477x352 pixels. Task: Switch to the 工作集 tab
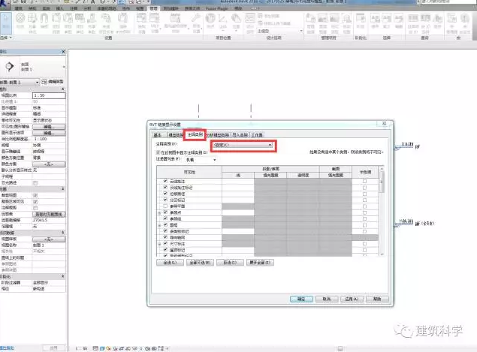tap(257, 135)
